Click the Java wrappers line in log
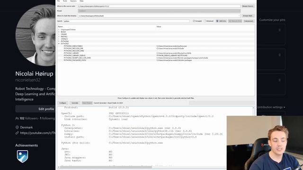This screenshot has width=303, height=170. coord(87,157)
